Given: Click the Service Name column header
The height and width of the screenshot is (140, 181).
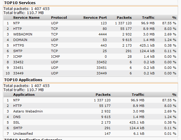Looking at the screenshot, I should click(26, 18).
